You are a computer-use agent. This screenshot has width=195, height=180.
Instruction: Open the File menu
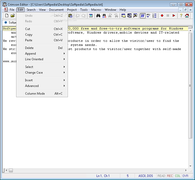12,9
